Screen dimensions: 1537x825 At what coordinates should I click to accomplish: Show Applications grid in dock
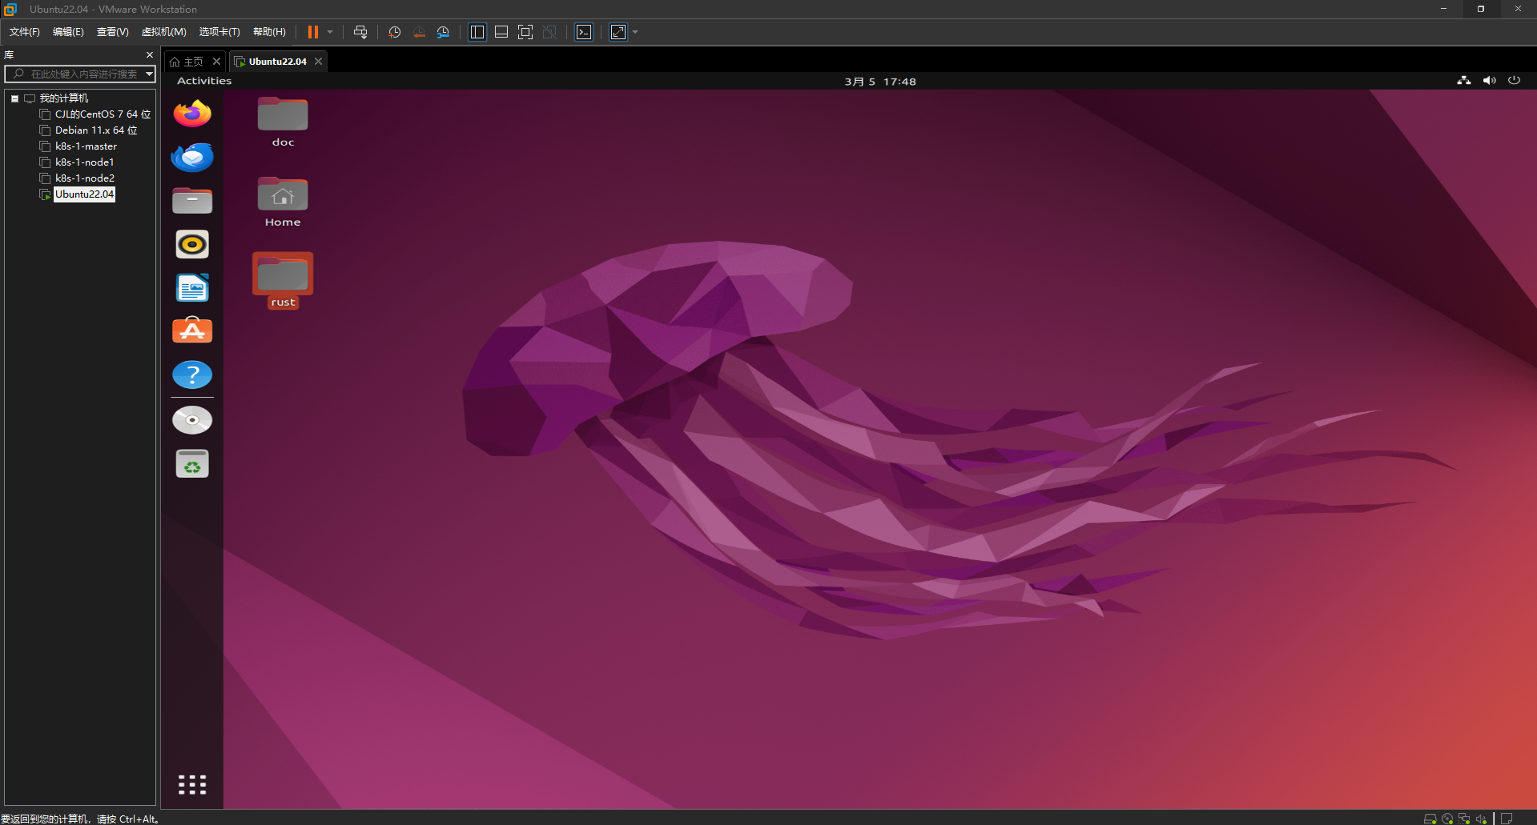(192, 784)
